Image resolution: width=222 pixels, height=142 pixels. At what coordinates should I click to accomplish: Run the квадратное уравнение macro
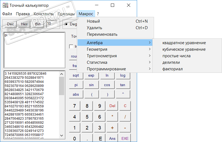click(187, 43)
